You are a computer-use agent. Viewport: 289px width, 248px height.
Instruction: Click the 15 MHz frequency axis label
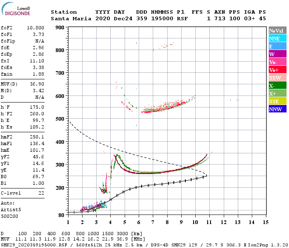265,222
